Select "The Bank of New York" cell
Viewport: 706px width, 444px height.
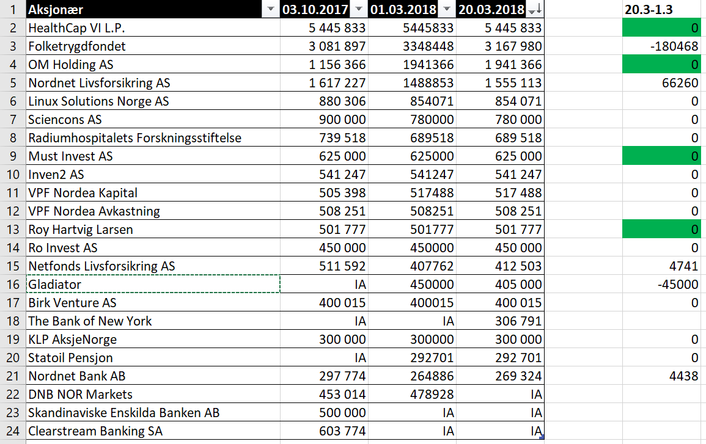pyautogui.click(x=153, y=321)
